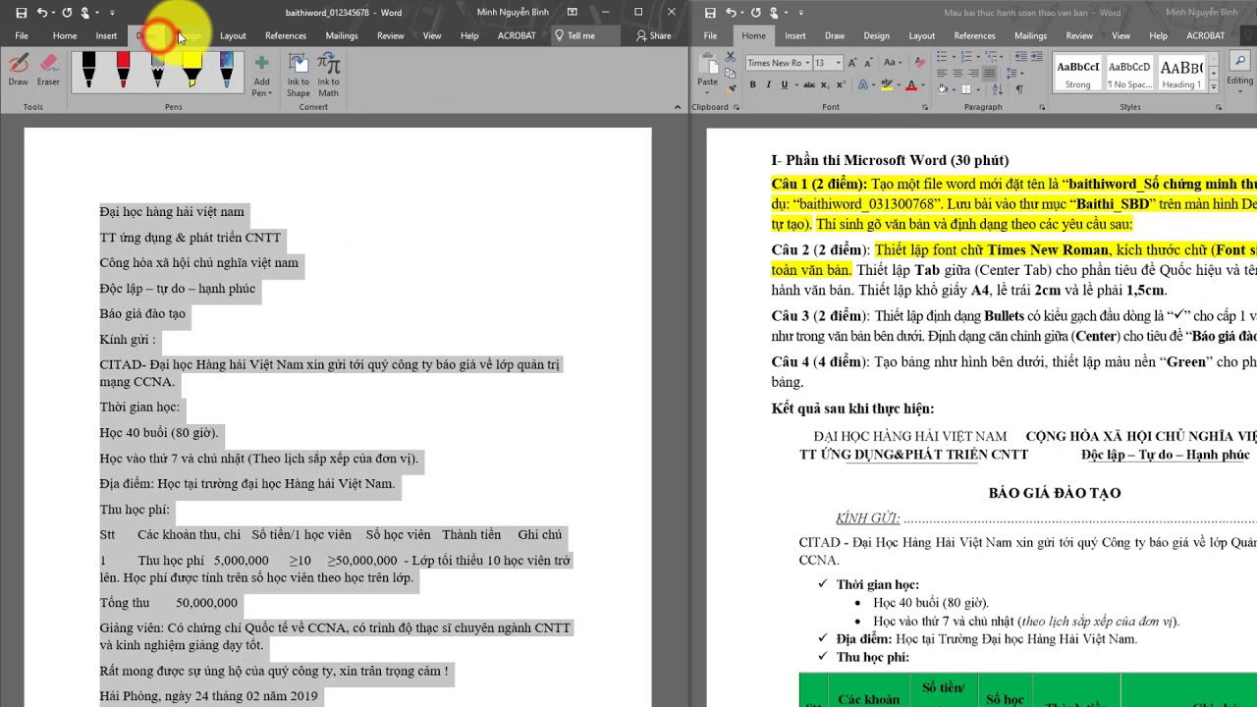This screenshot has width=1257, height=707.
Task: Open References tab in baithiword window
Action: click(286, 35)
